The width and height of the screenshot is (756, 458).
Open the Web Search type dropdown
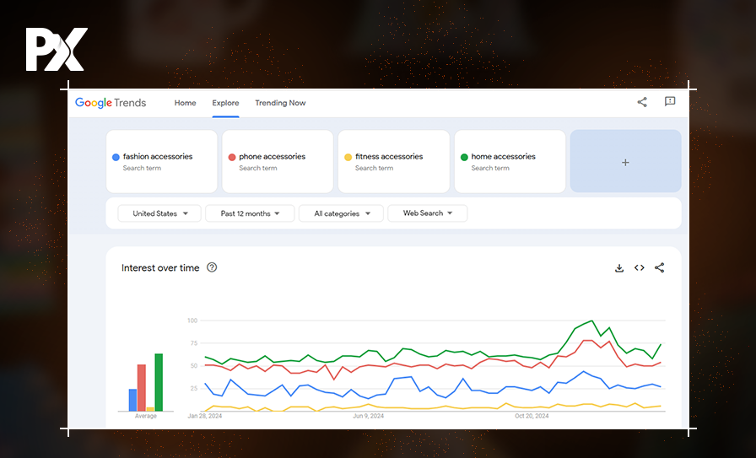pyautogui.click(x=427, y=213)
